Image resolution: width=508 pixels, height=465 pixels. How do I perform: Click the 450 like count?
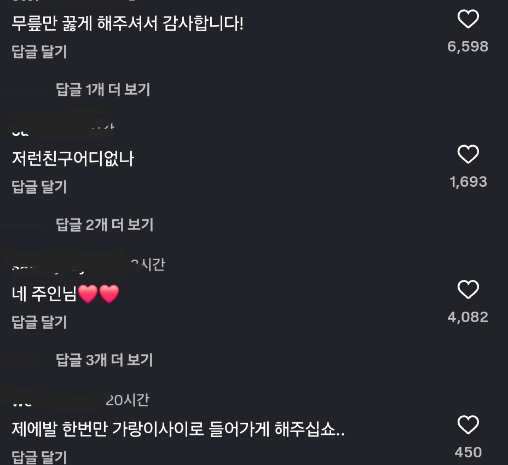(x=467, y=452)
